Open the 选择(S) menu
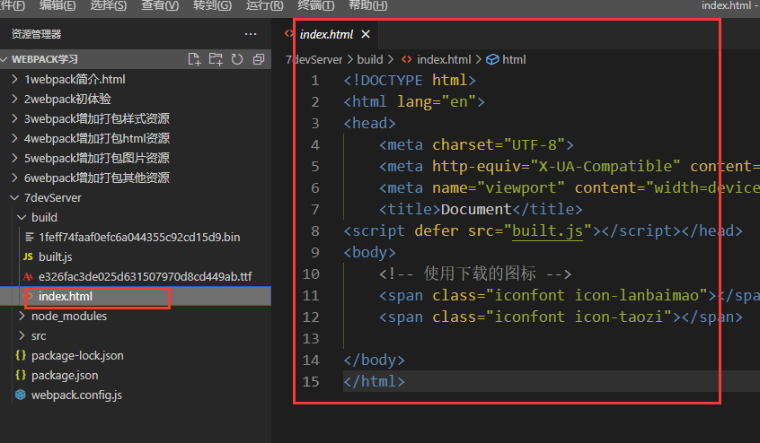The height and width of the screenshot is (443, 760). click(108, 5)
